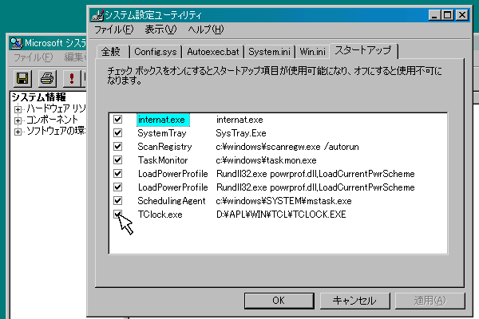Open the ファイル(F) menu in システム設定ユーティリティ

(114, 30)
